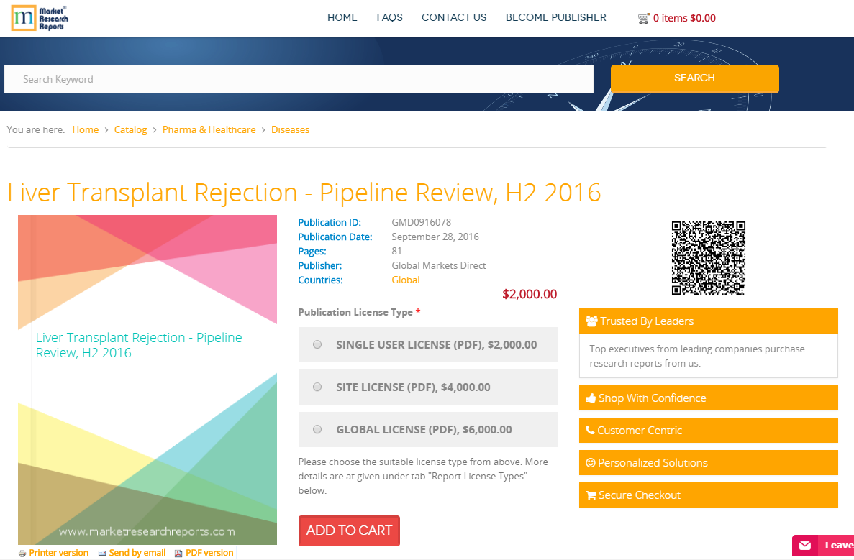Click the thumbs-up icon on Shop With Confidence
The height and width of the screenshot is (560, 854).
point(591,398)
